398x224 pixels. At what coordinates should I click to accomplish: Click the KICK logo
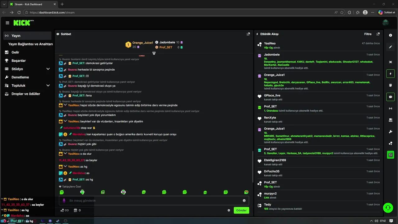tap(23, 23)
